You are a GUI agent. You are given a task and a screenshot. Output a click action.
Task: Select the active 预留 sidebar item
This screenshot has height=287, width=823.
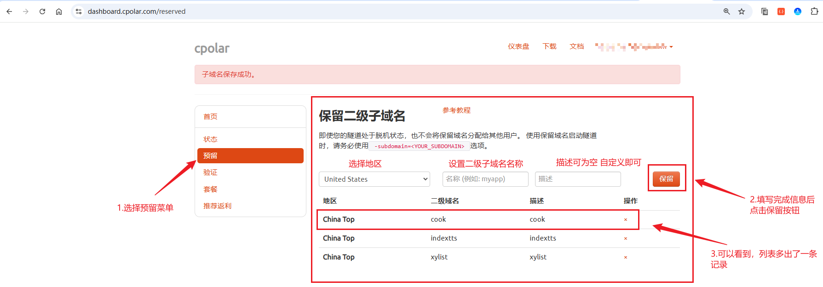[250, 155]
